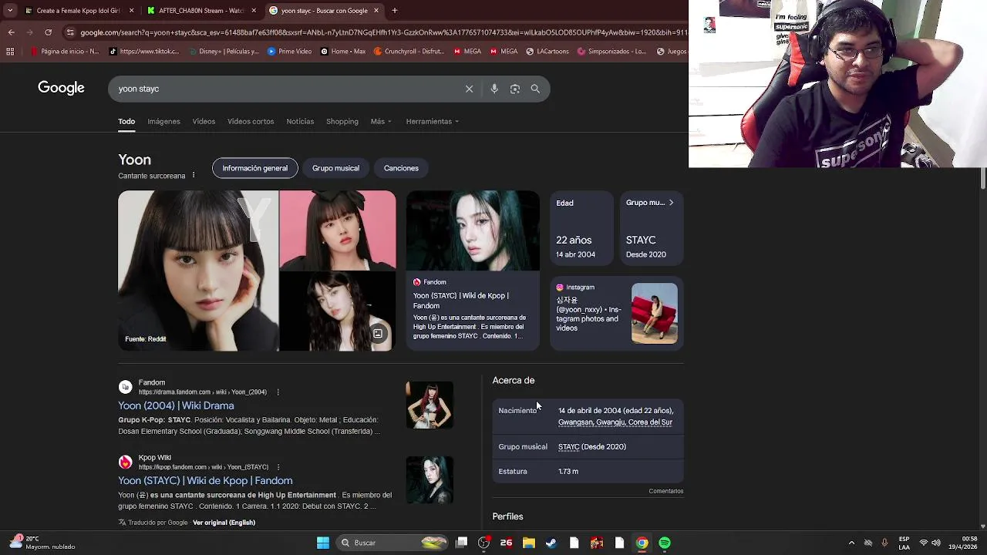Open the Windows Start menu
Screen dimensions: 987x555
coord(323,543)
